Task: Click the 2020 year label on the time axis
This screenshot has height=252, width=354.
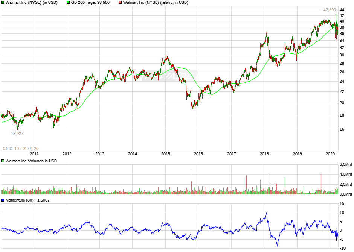Action: [330, 154]
